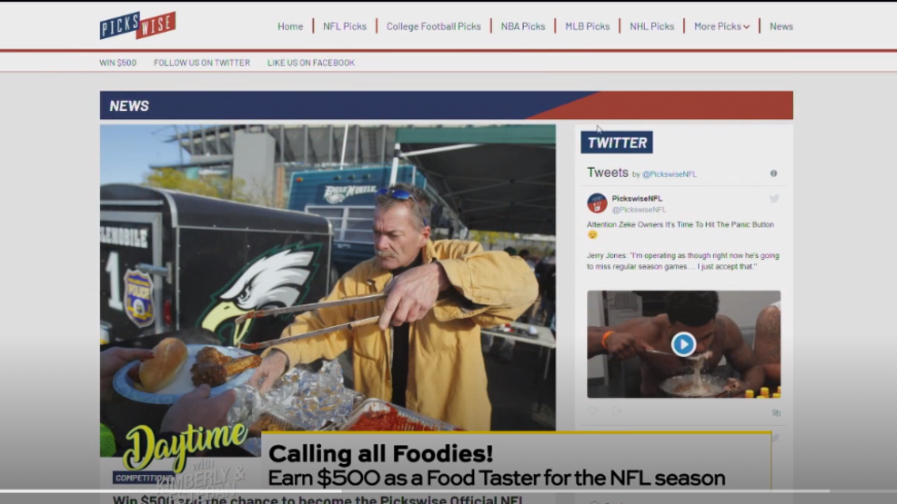Click the WIN $500 link
This screenshot has width=897, height=504.
tap(118, 63)
